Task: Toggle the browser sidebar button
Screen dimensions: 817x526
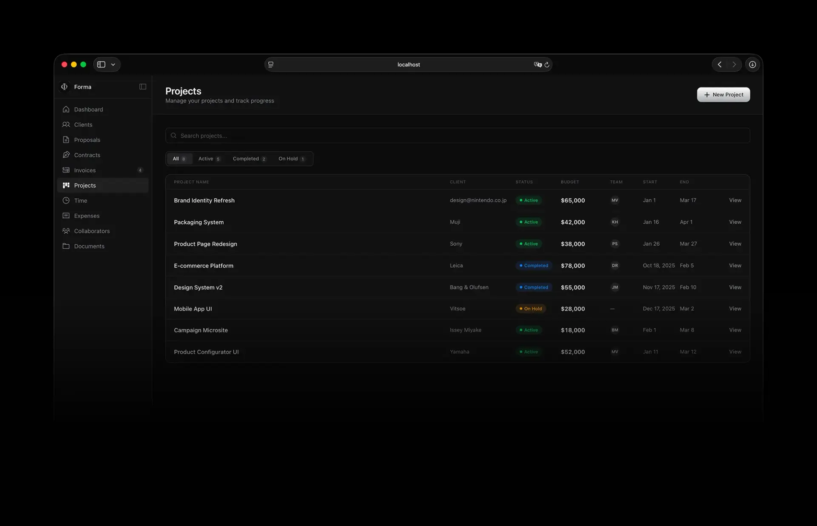Action: click(x=101, y=64)
